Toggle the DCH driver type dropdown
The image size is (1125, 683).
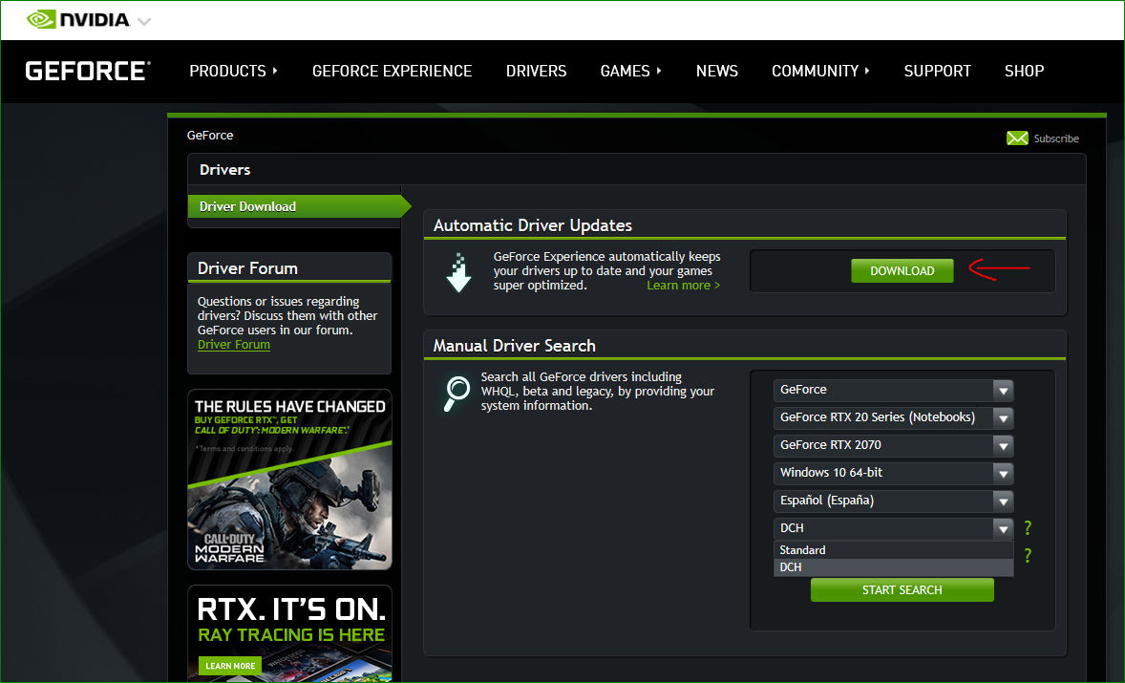893,529
